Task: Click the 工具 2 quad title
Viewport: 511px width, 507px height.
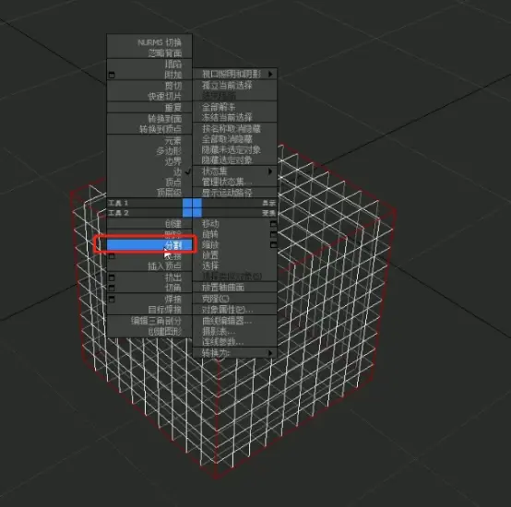Action: click(x=118, y=213)
